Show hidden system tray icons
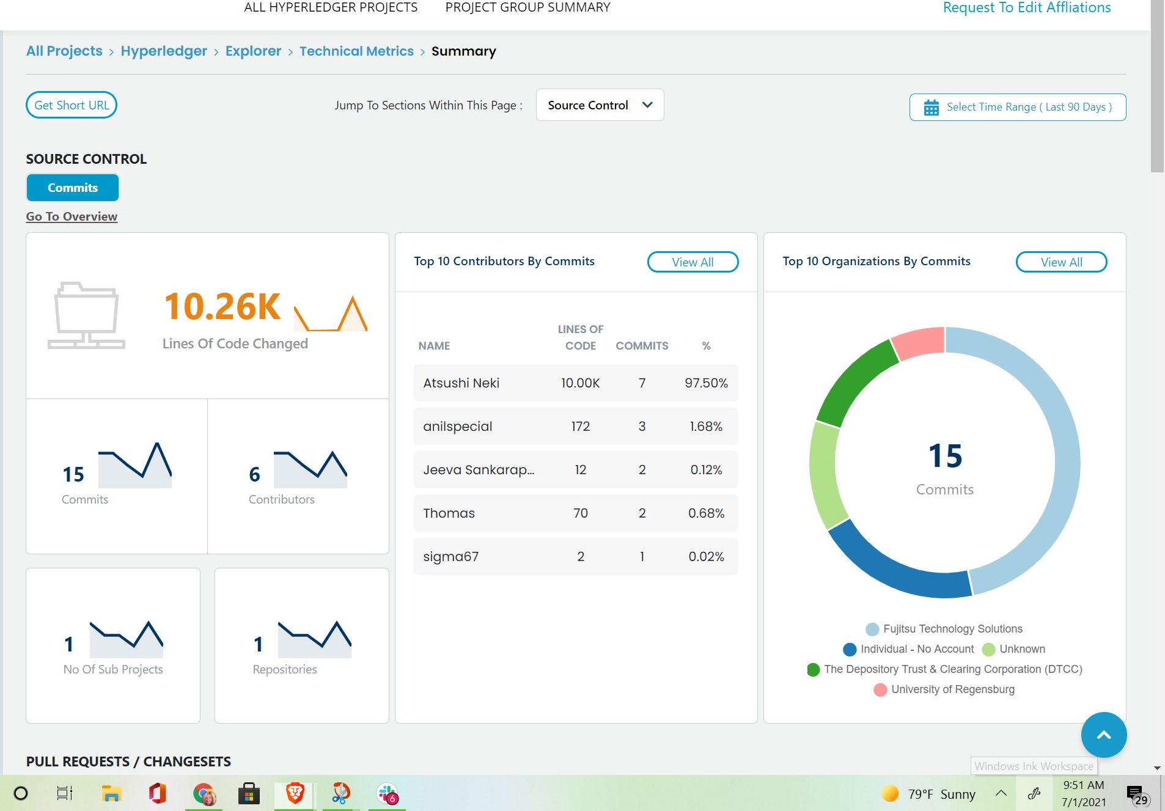The width and height of the screenshot is (1165, 811). pyautogui.click(x=1001, y=793)
